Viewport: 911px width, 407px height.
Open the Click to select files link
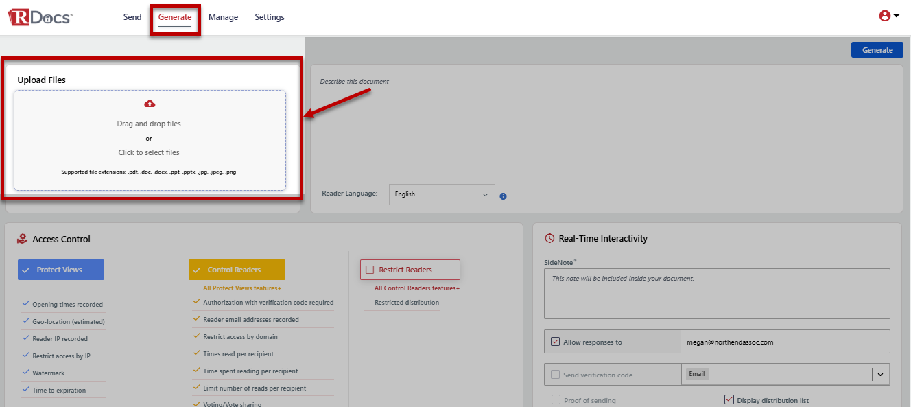pyautogui.click(x=149, y=152)
